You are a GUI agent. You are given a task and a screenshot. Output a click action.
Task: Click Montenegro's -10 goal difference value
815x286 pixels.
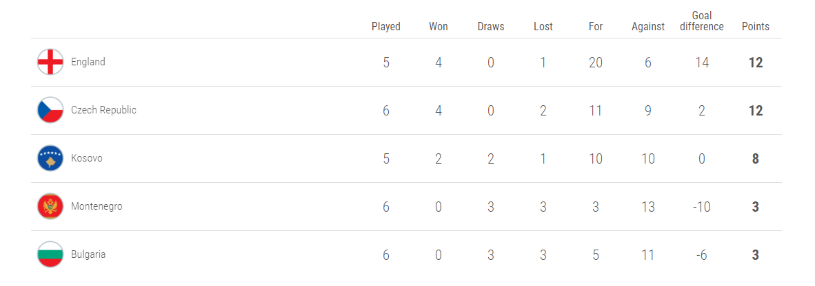pyautogui.click(x=702, y=207)
